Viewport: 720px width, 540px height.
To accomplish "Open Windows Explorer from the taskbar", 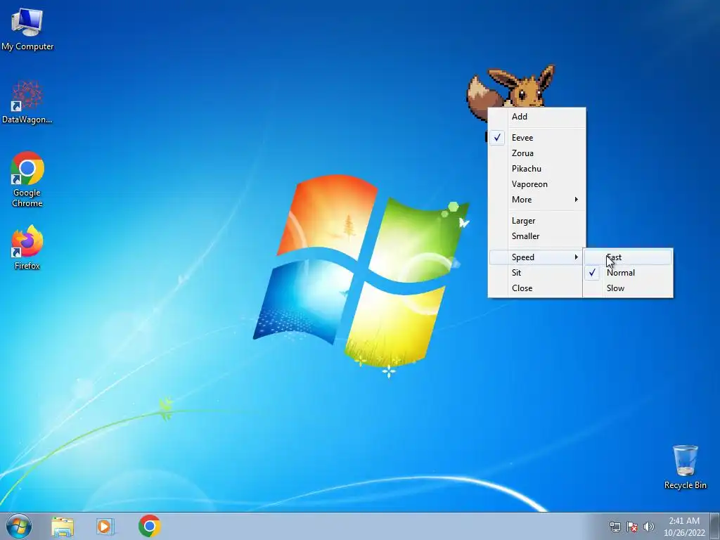I will 63,526.
